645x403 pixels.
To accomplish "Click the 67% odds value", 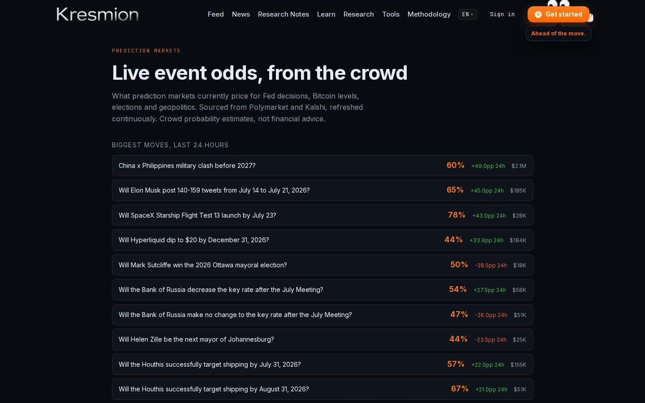I will 460,389.
